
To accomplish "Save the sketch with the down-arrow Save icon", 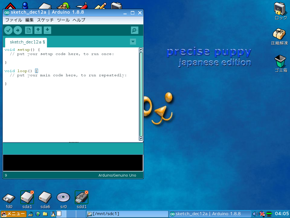I will pyautogui.click(x=47, y=30).
